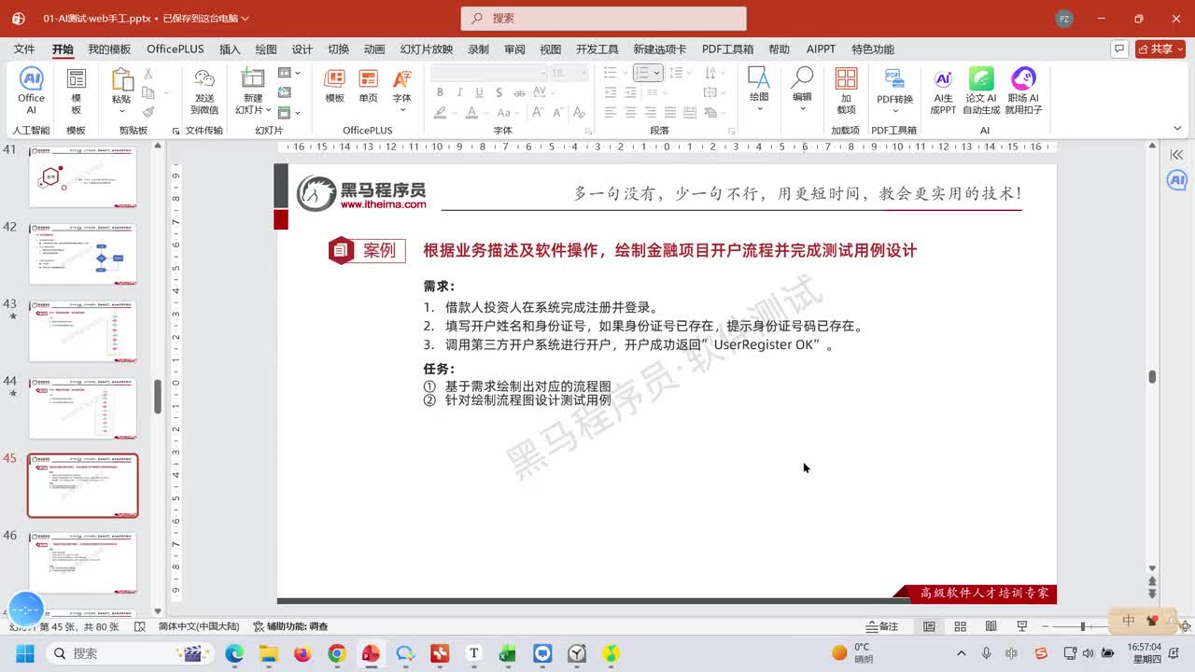
Task: Open the font size combo box
Action: [x=569, y=73]
